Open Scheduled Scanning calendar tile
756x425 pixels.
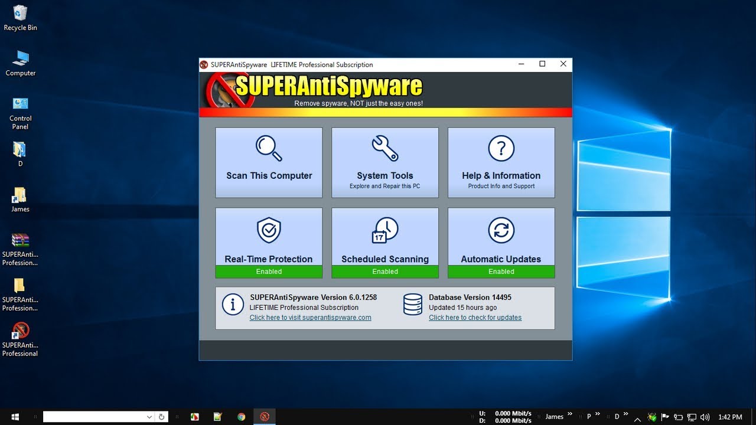[385, 243]
